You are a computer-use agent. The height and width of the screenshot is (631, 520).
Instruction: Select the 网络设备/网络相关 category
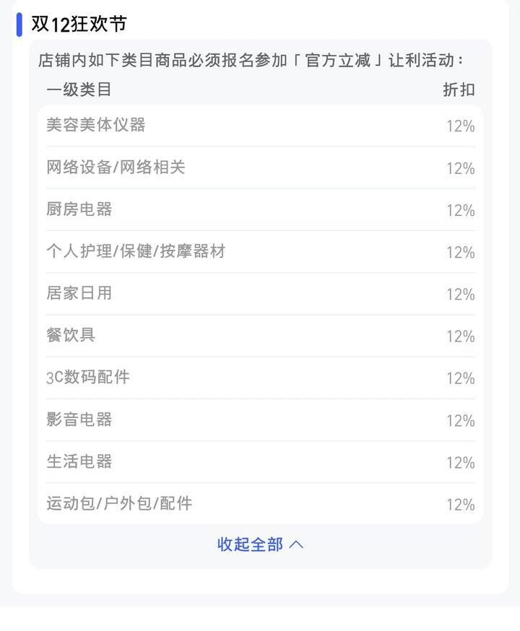pyautogui.click(x=116, y=167)
